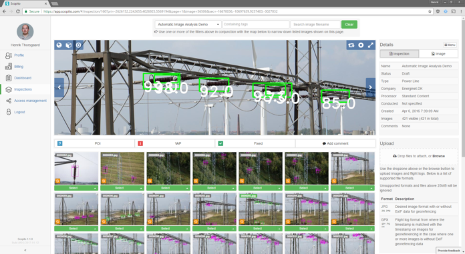Viewport: 465px width, 254px height.
Task: Click the Profile user icon in sidebar
Action: click(8, 55)
